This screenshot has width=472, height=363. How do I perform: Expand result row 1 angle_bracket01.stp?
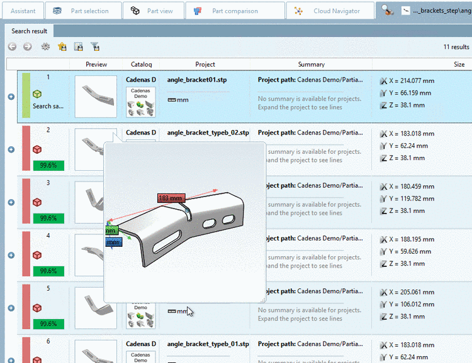11,97
